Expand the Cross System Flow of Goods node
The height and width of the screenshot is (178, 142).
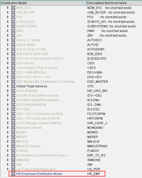click(8, 68)
